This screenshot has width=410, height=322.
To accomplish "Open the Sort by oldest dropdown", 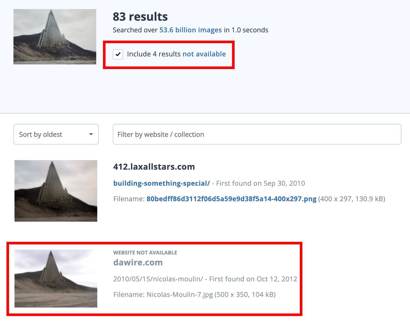I will tap(56, 134).
